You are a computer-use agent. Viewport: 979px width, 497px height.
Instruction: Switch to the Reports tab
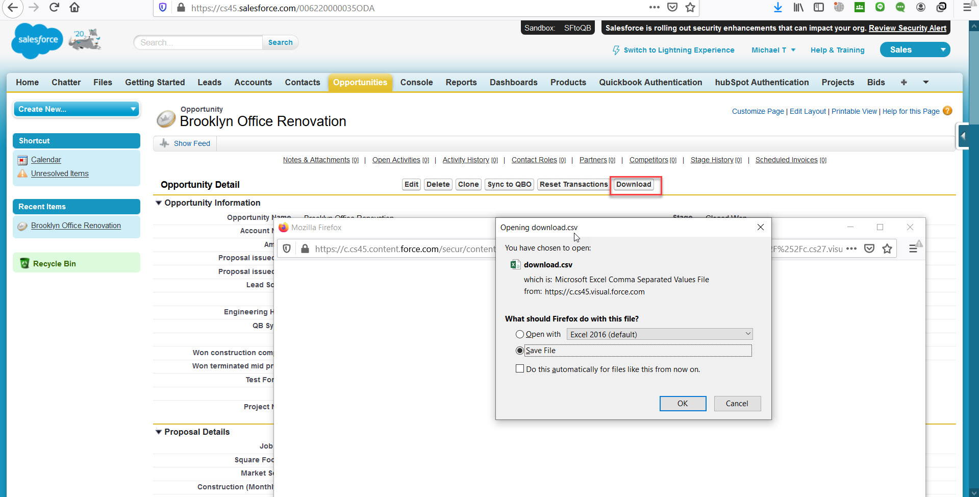[x=461, y=82]
